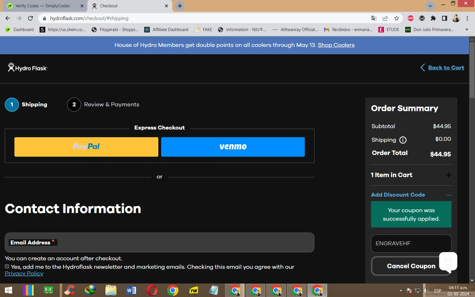Screen dimensions: 475x297
Task: Click the network tray icon
Action: point(418,290)
